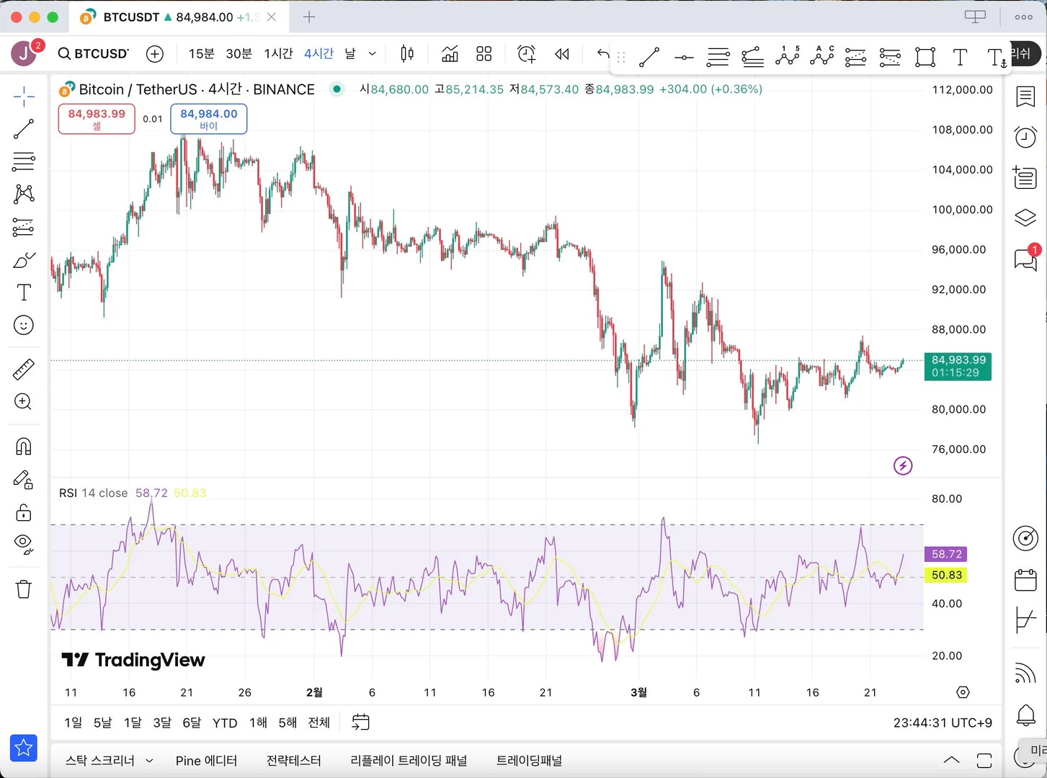This screenshot has width=1047, height=778.
Task: Open the layout setup selector
Action: click(975, 17)
